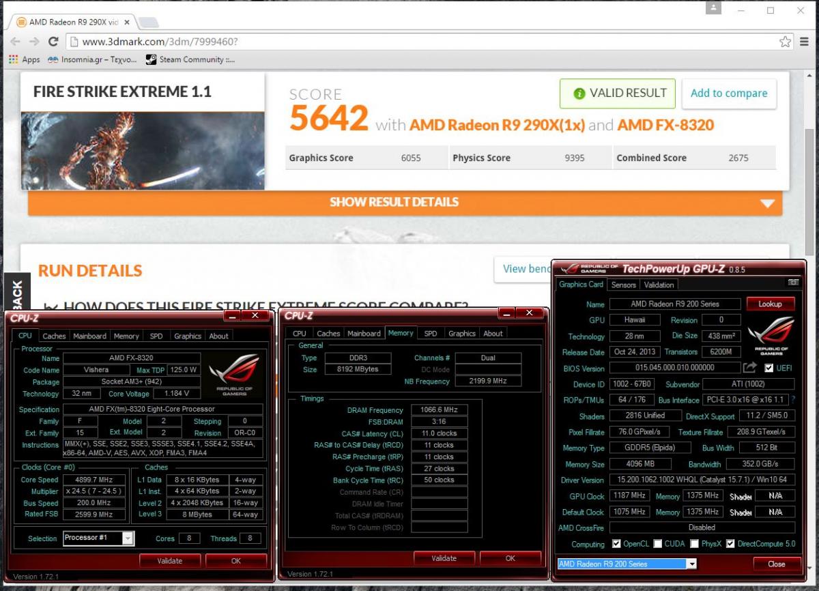Click the DRAM Frequency value 1066.6 MHz

tap(440, 410)
